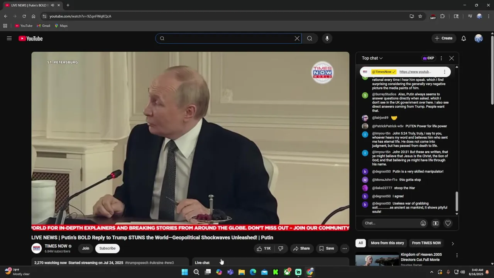Share the video
The image size is (494, 278).
point(301,248)
